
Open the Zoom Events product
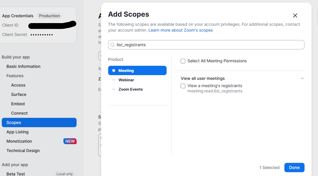(x=130, y=89)
